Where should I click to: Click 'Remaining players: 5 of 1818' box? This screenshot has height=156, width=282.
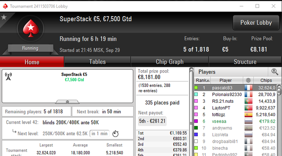click(36, 112)
